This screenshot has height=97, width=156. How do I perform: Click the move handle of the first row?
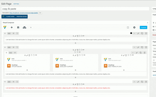coord(5,33)
